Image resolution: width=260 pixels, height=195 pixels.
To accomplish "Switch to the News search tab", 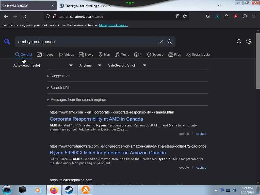I will pos(86,55).
